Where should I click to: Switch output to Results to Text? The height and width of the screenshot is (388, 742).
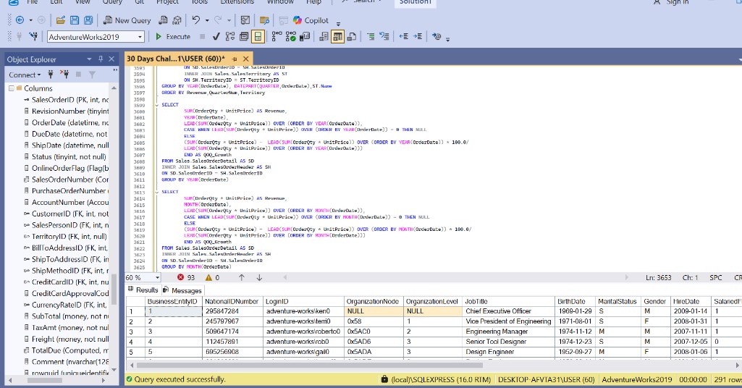pos(324,36)
